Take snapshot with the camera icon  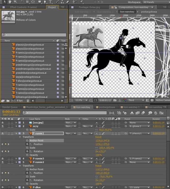coord(115,100)
